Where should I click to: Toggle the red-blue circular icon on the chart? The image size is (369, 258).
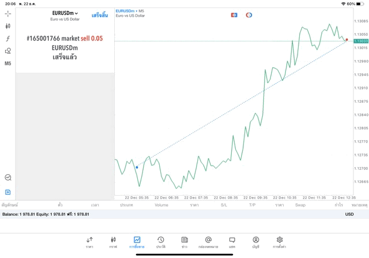pyautogui.click(x=249, y=15)
